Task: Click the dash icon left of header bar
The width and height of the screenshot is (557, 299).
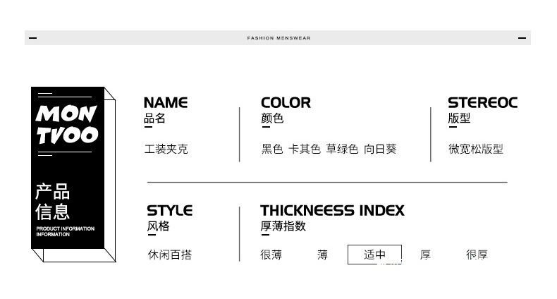Action: [32, 38]
